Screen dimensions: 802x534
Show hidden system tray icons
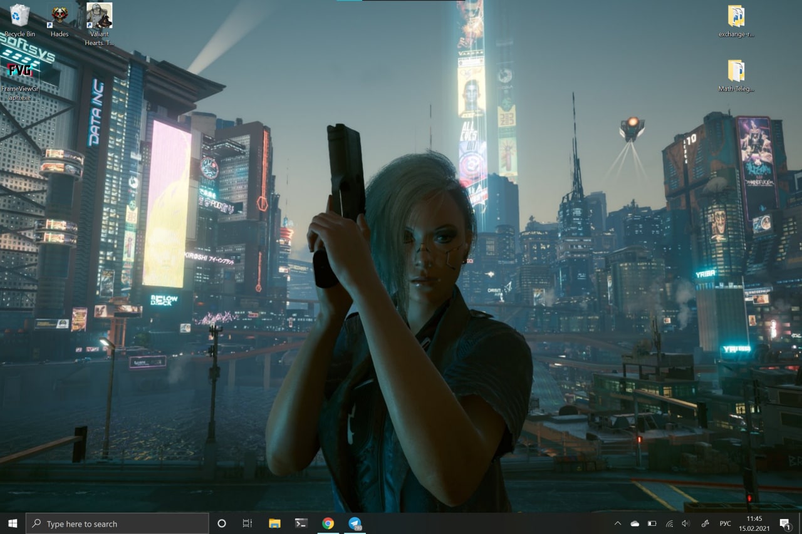(618, 523)
